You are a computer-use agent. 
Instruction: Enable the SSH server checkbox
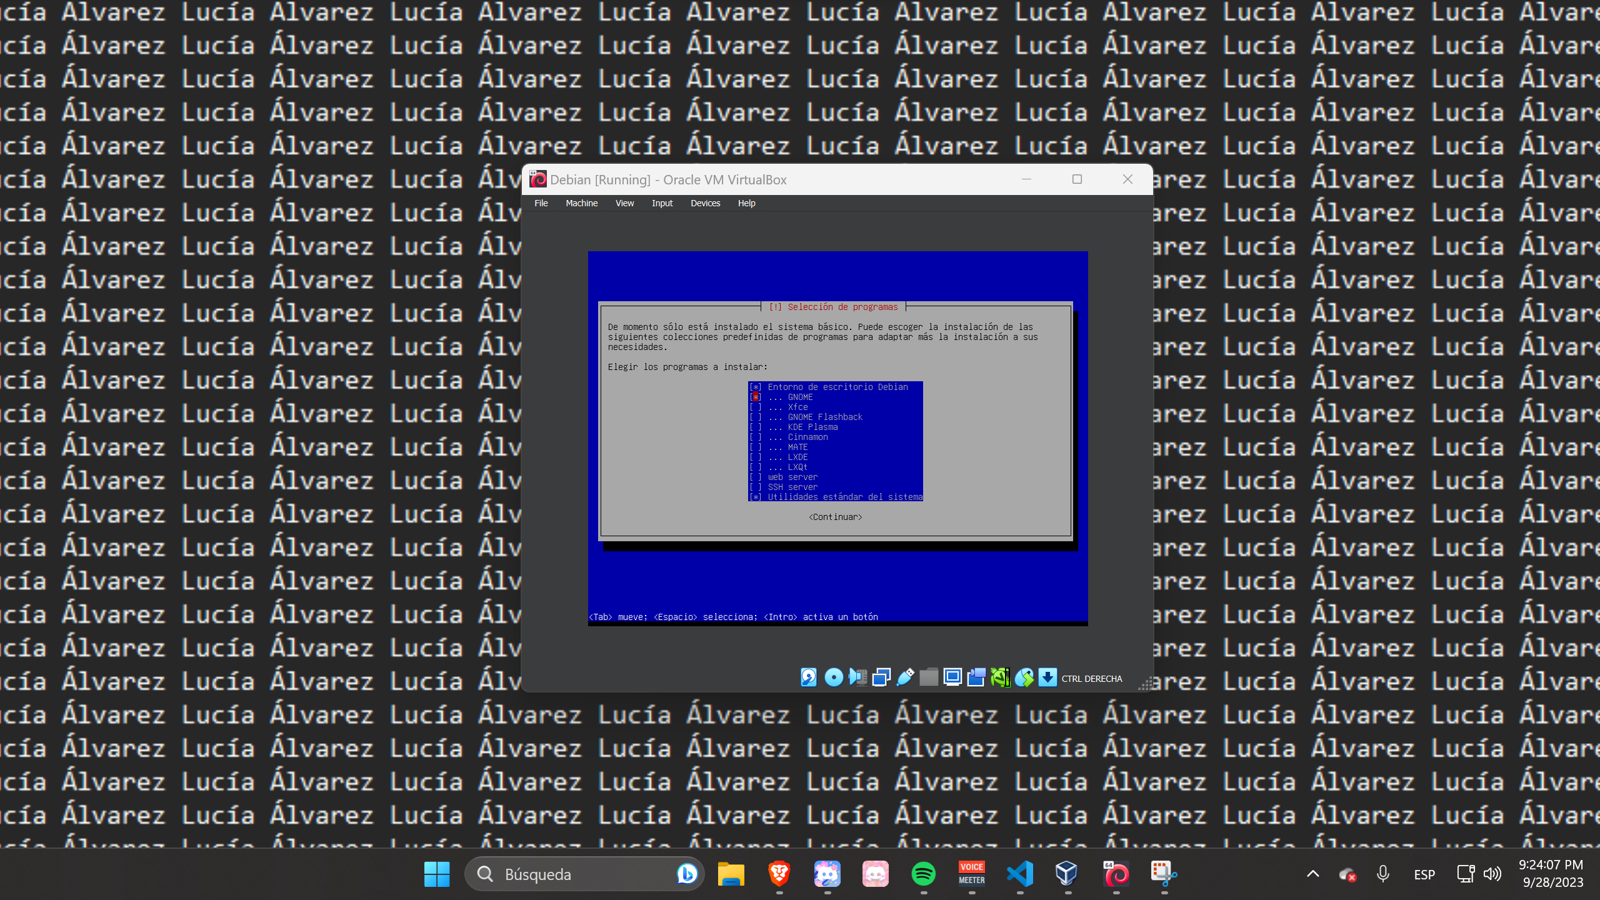pos(756,487)
